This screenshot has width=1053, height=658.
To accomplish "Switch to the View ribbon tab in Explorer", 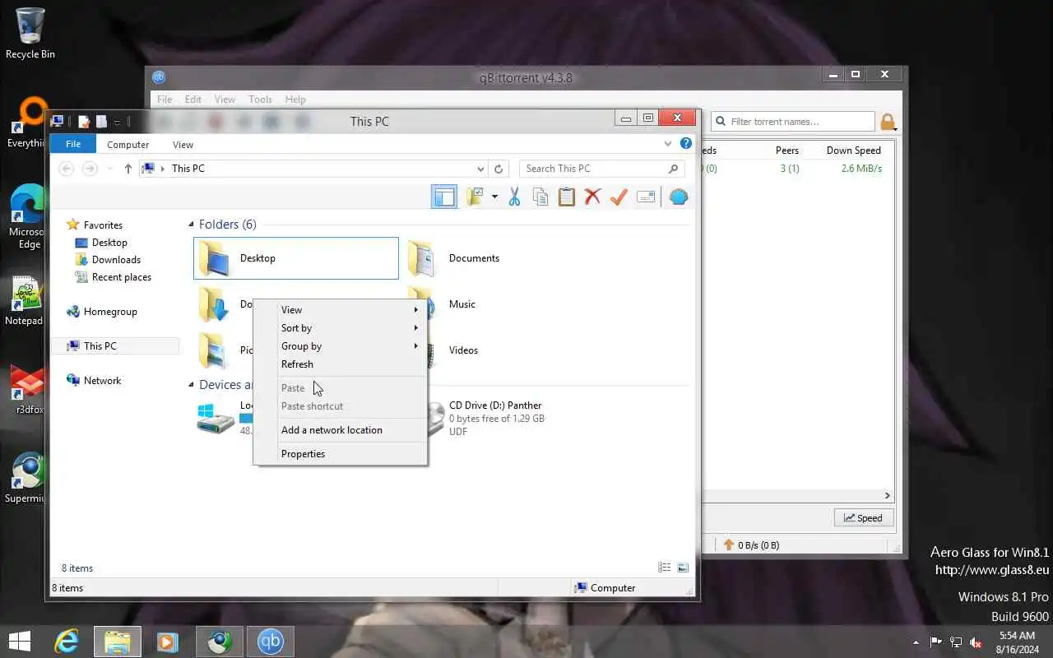I will coord(183,145).
